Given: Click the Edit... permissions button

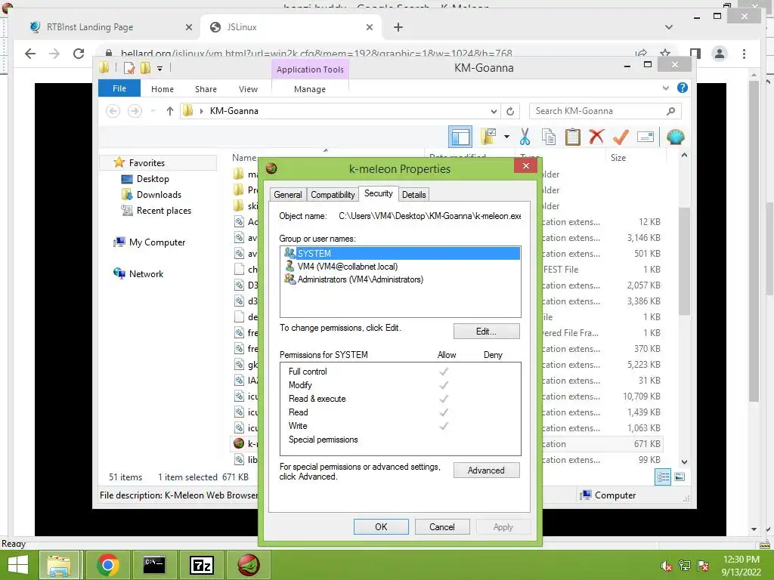Looking at the screenshot, I should pyautogui.click(x=486, y=332).
